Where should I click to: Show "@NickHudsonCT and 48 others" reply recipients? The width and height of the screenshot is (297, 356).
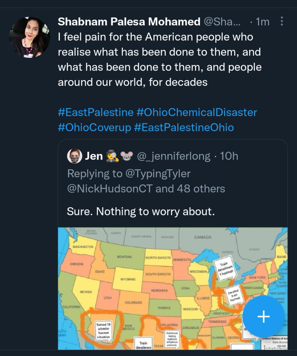(x=146, y=188)
